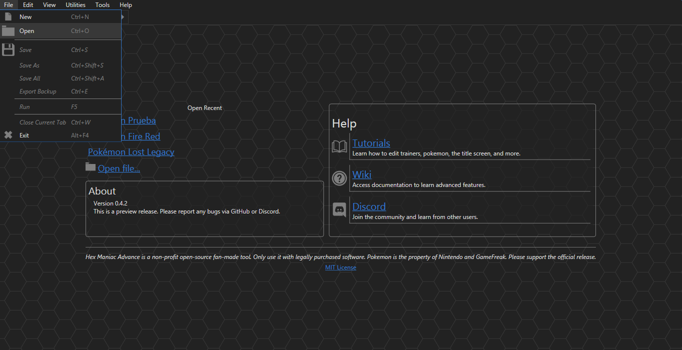Choose Export Backup in the File menu
This screenshot has width=682, height=350.
[38, 91]
